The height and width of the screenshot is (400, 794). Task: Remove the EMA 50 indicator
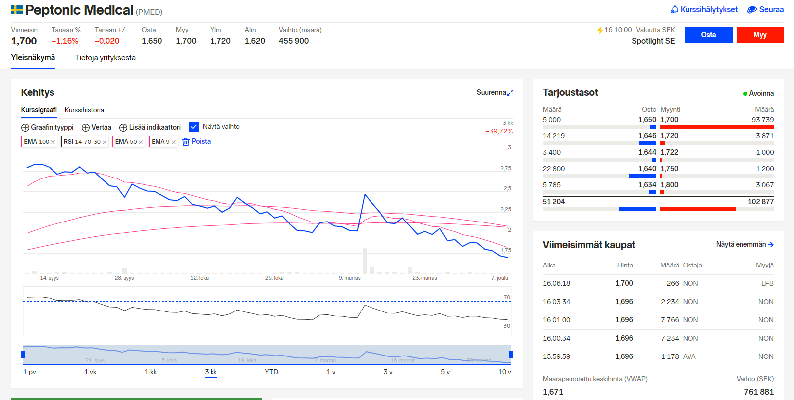[x=141, y=142]
